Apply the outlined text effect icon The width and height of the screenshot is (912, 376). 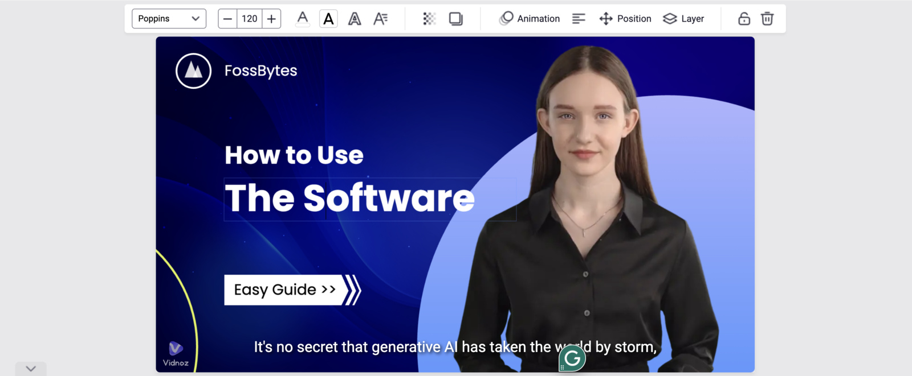tap(355, 19)
